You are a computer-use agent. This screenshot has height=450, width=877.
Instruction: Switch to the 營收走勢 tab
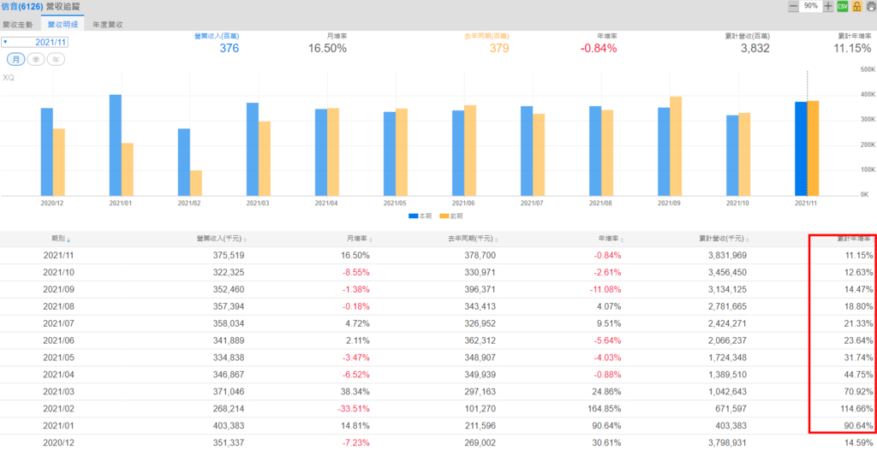[x=18, y=25]
